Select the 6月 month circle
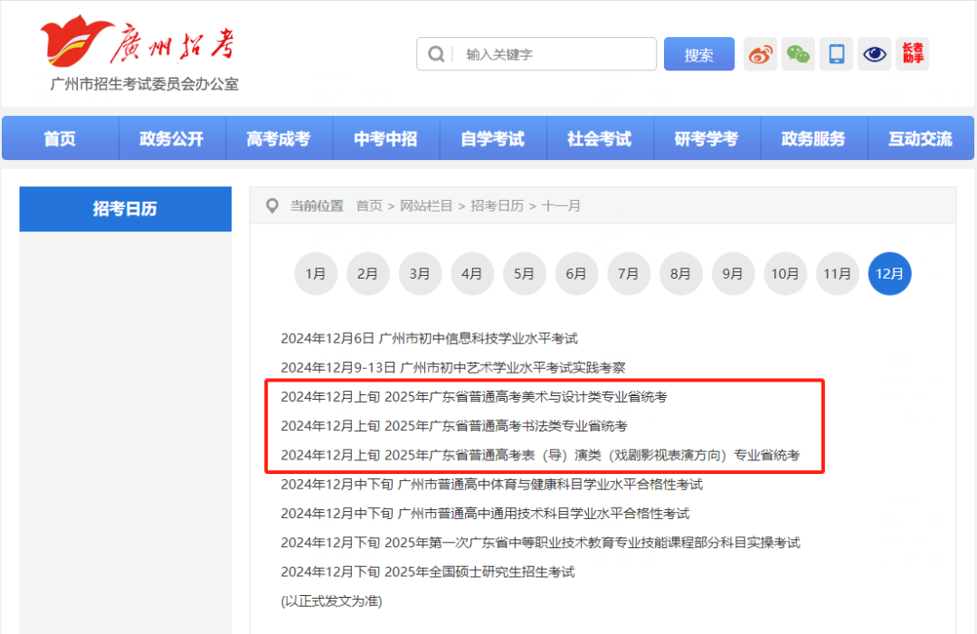This screenshot has width=977, height=634. point(576,273)
